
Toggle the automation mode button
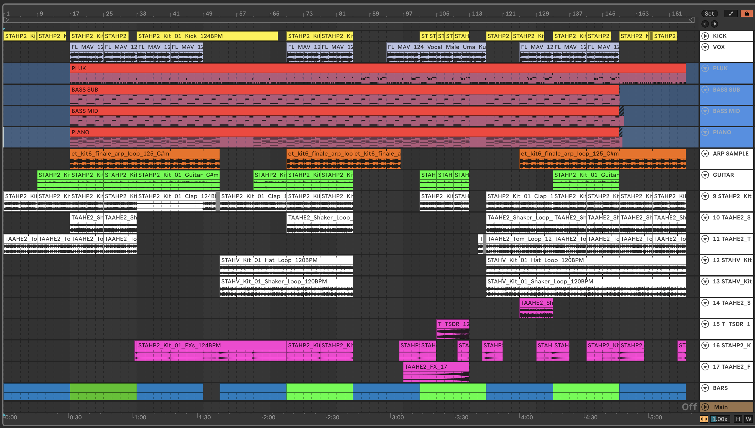[731, 14]
